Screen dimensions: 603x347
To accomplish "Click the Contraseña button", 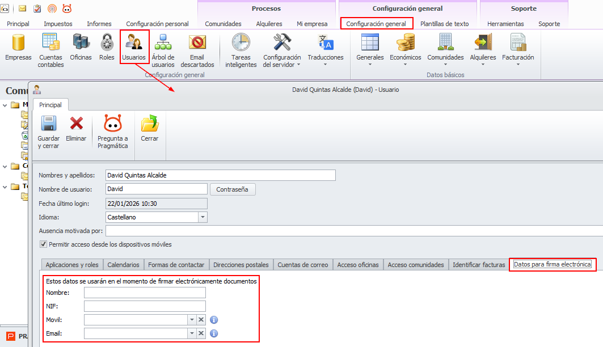I will tap(232, 189).
